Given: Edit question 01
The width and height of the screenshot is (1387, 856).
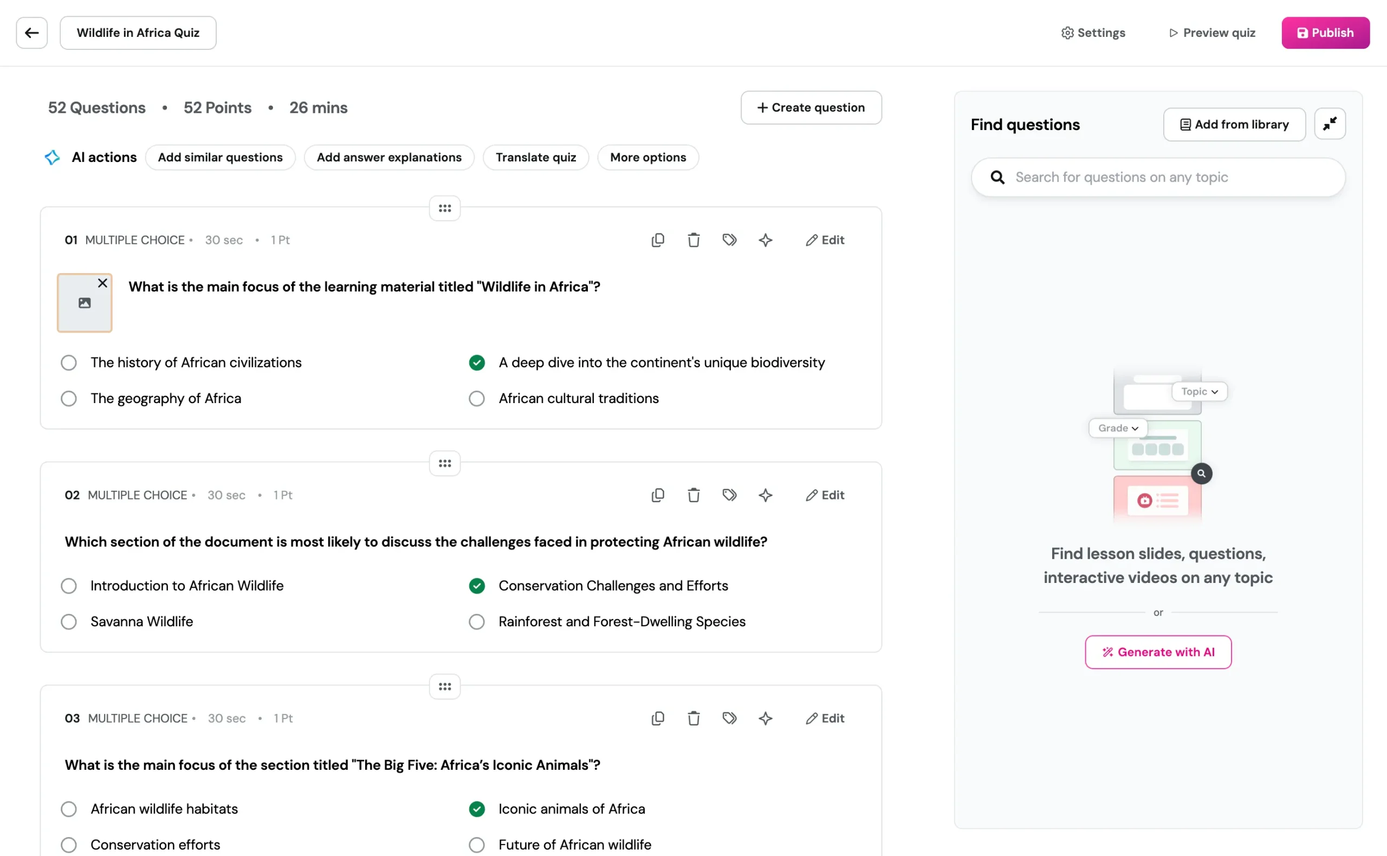Looking at the screenshot, I should click(825, 240).
